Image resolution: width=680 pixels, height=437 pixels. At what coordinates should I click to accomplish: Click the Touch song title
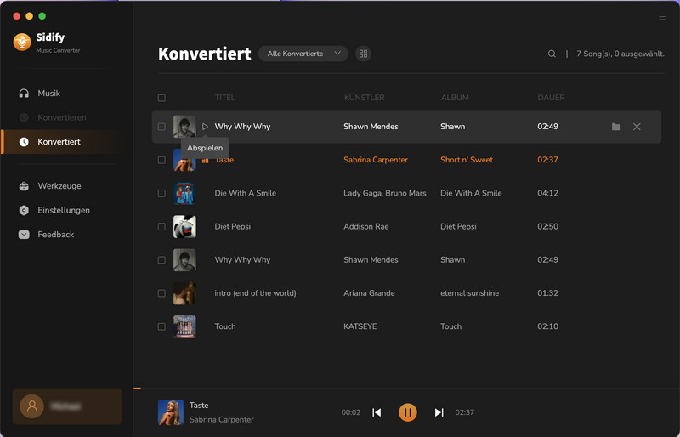pos(225,326)
